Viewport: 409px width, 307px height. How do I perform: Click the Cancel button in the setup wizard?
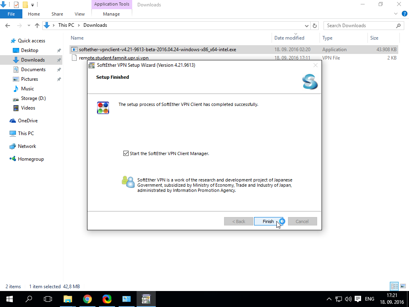(x=302, y=221)
